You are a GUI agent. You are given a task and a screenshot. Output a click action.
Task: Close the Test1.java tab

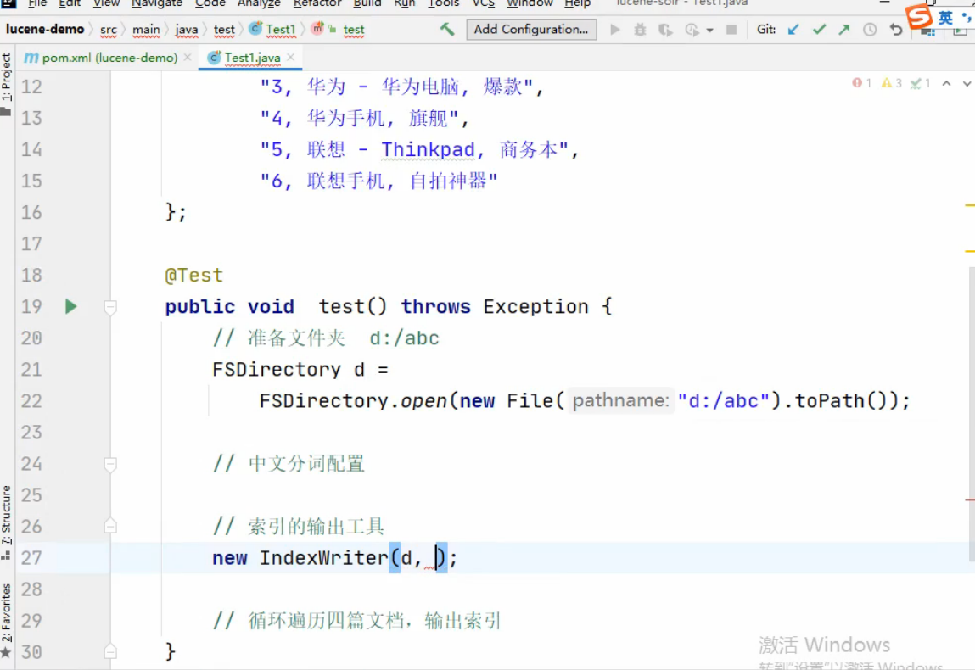290,57
